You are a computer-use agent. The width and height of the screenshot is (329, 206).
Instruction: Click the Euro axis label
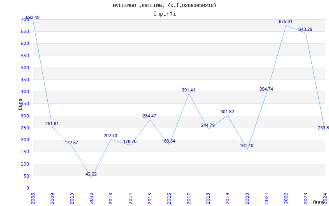[x=20, y=104]
